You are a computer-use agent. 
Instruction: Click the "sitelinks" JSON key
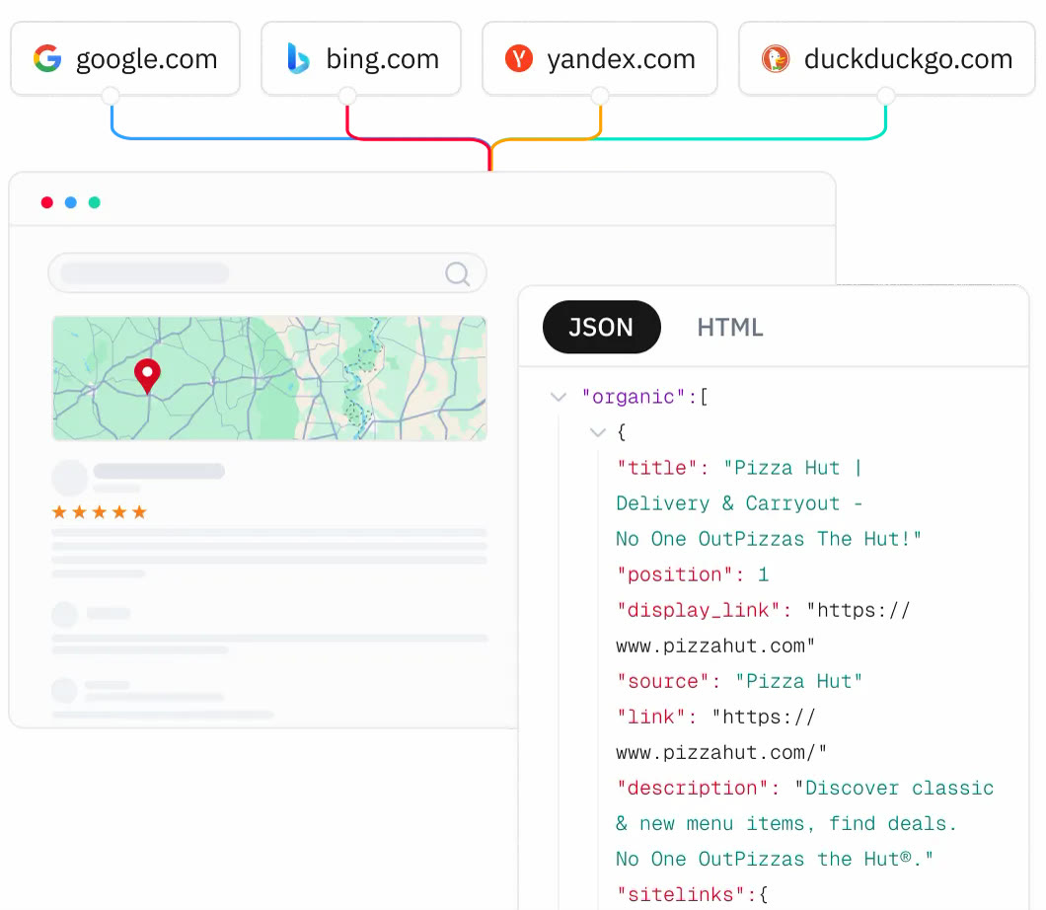click(680, 894)
